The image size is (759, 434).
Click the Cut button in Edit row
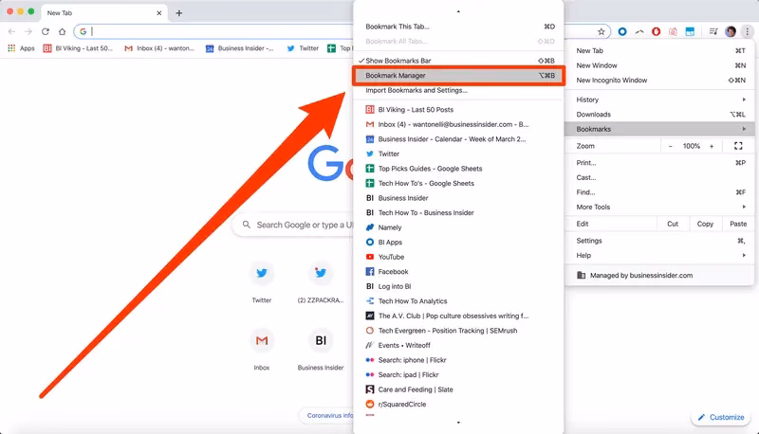point(673,224)
